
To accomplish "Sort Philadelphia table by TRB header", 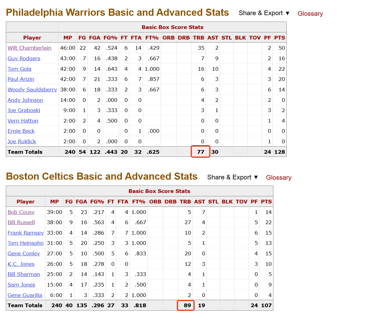I will [x=198, y=38].
